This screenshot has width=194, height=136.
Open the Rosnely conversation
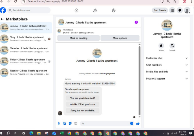point(26,72)
